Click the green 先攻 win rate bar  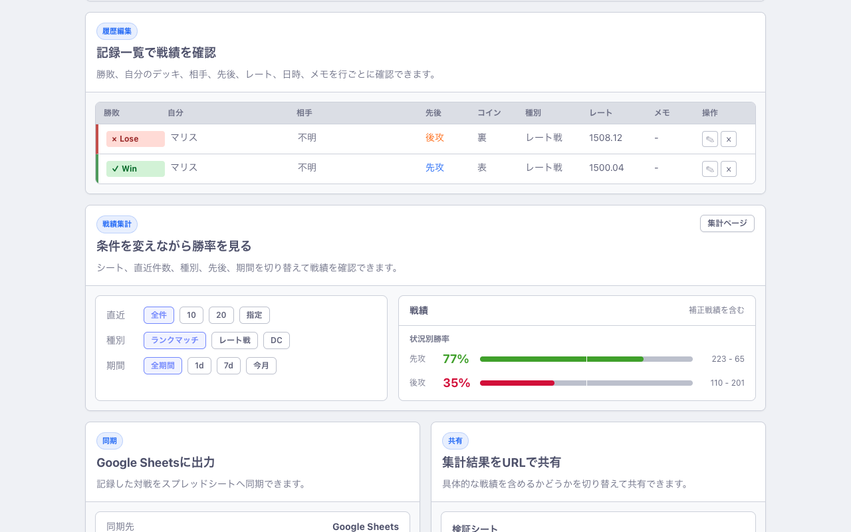coord(562,359)
